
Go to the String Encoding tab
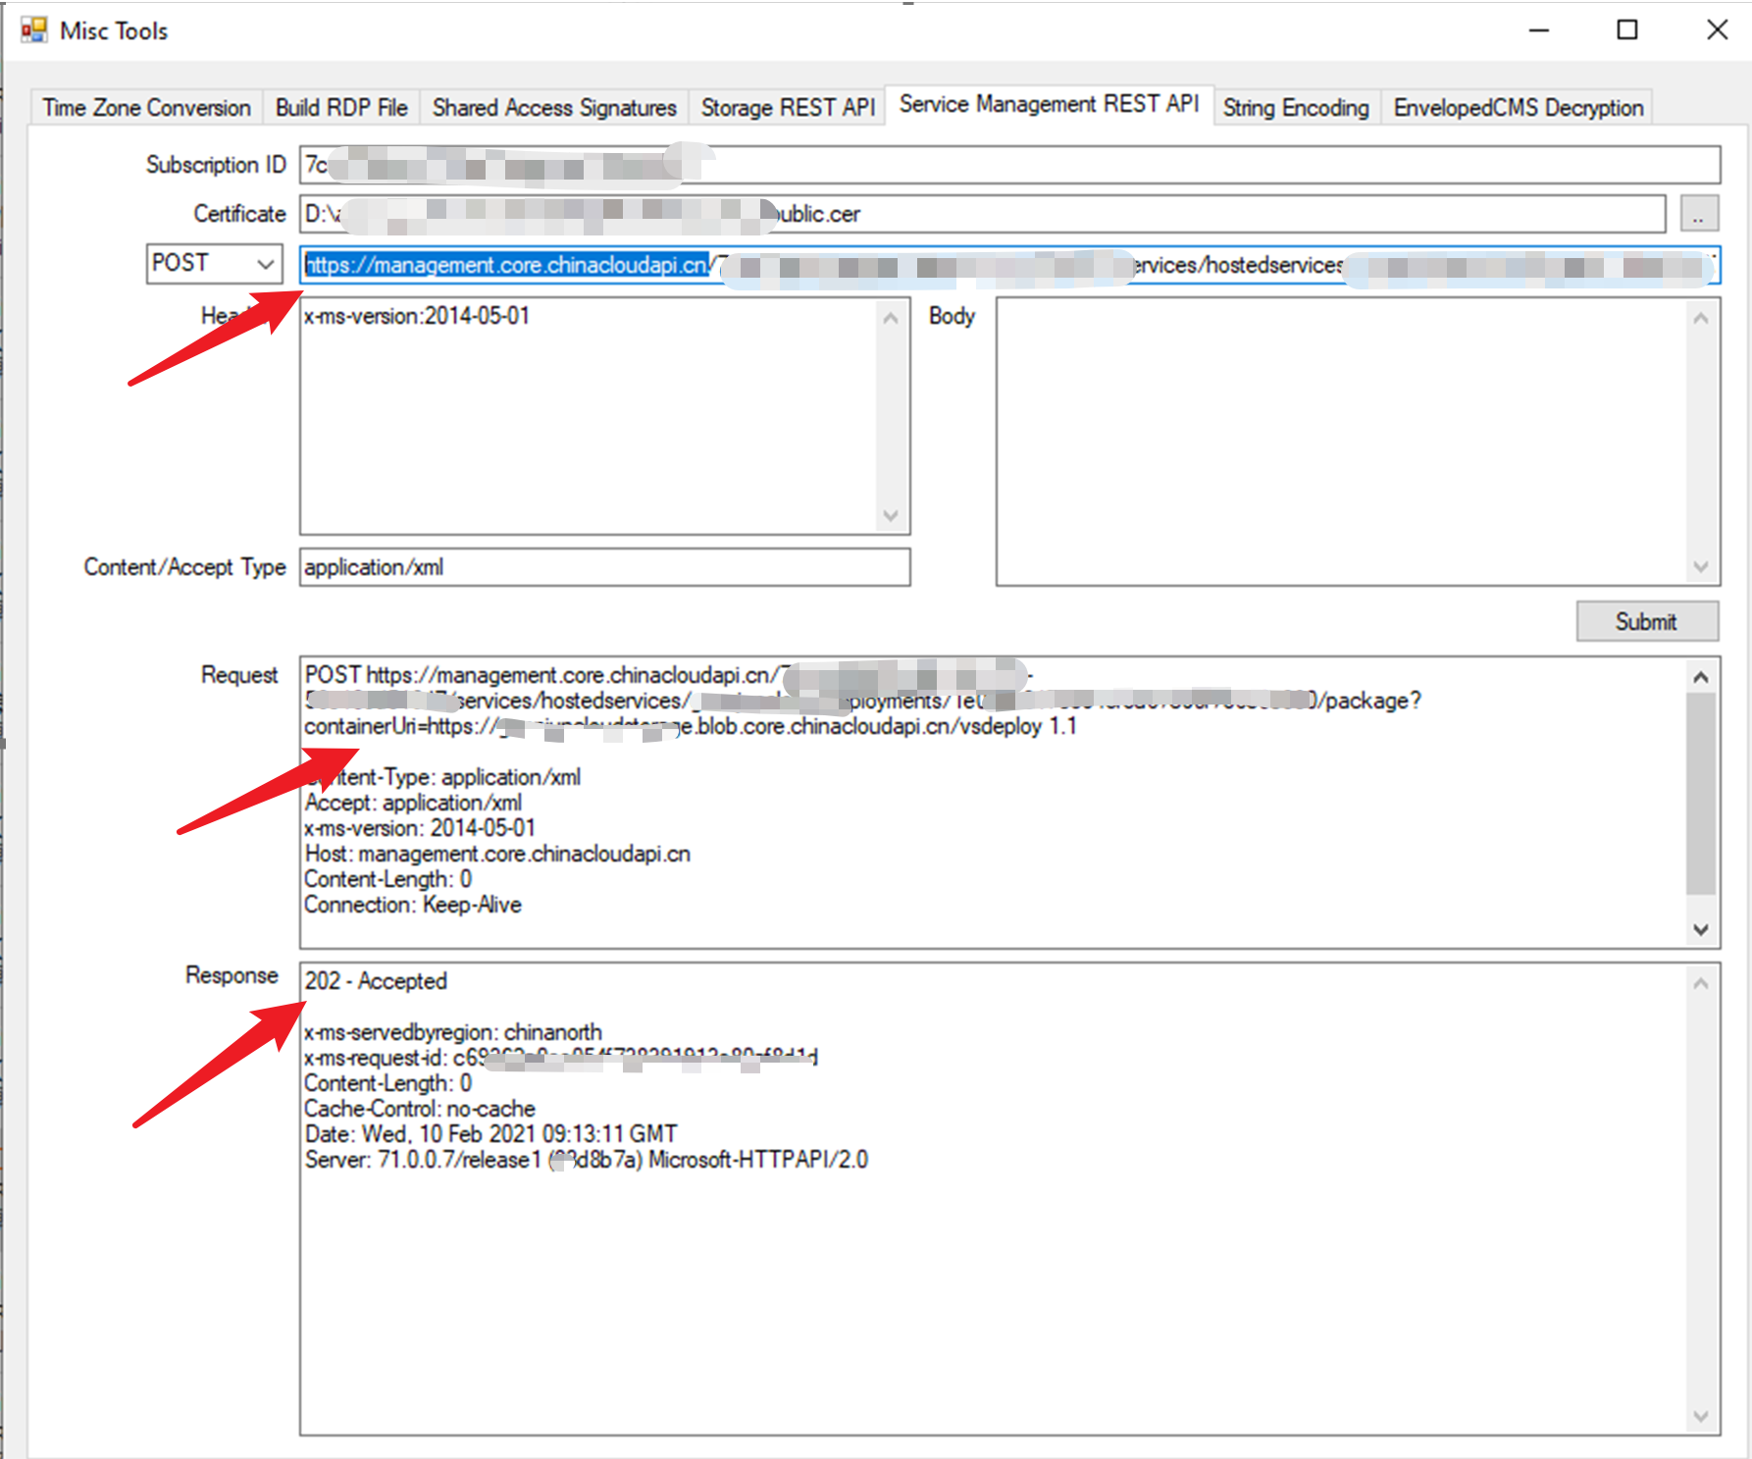(x=1295, y=108)
